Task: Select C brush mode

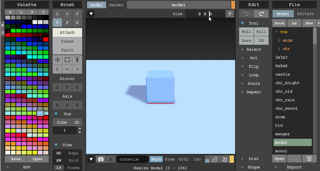Action: click(67, 14)
